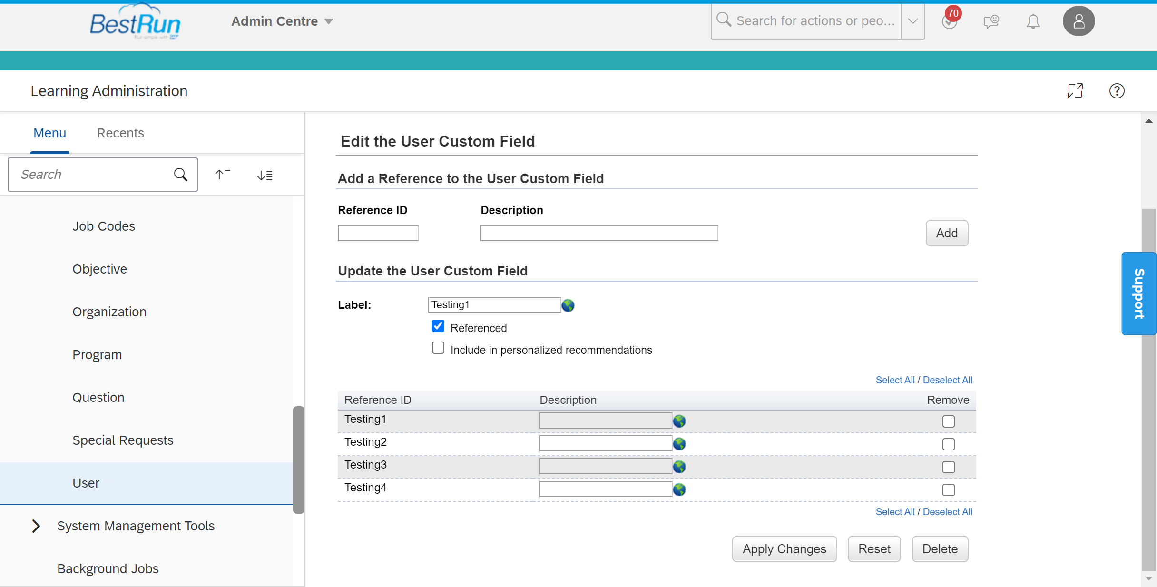The image size is (1157, 587).
Task: Expand all menu items icon
Action: 265,176
